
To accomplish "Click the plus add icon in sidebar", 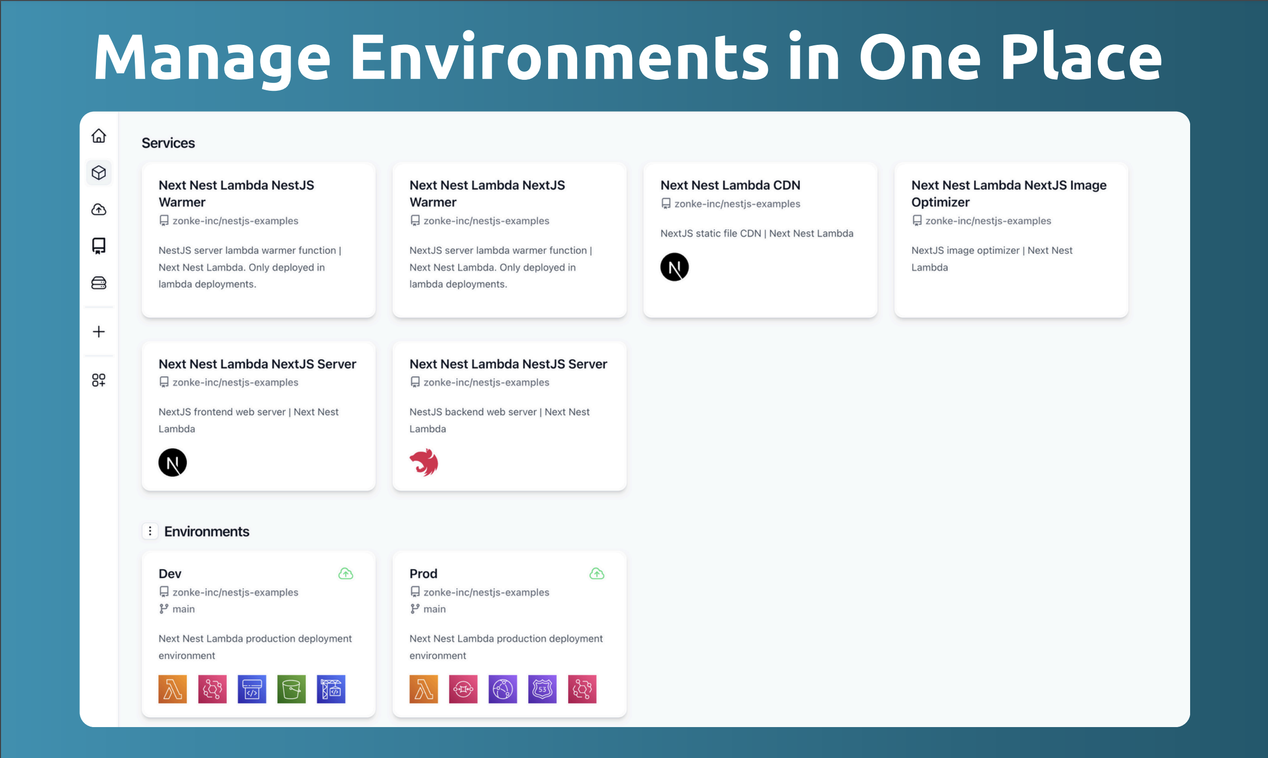I will [99, 332].
